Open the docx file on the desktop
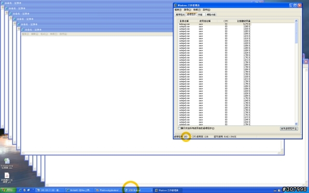This screenshot has height=193, width=309. point(7,164)
